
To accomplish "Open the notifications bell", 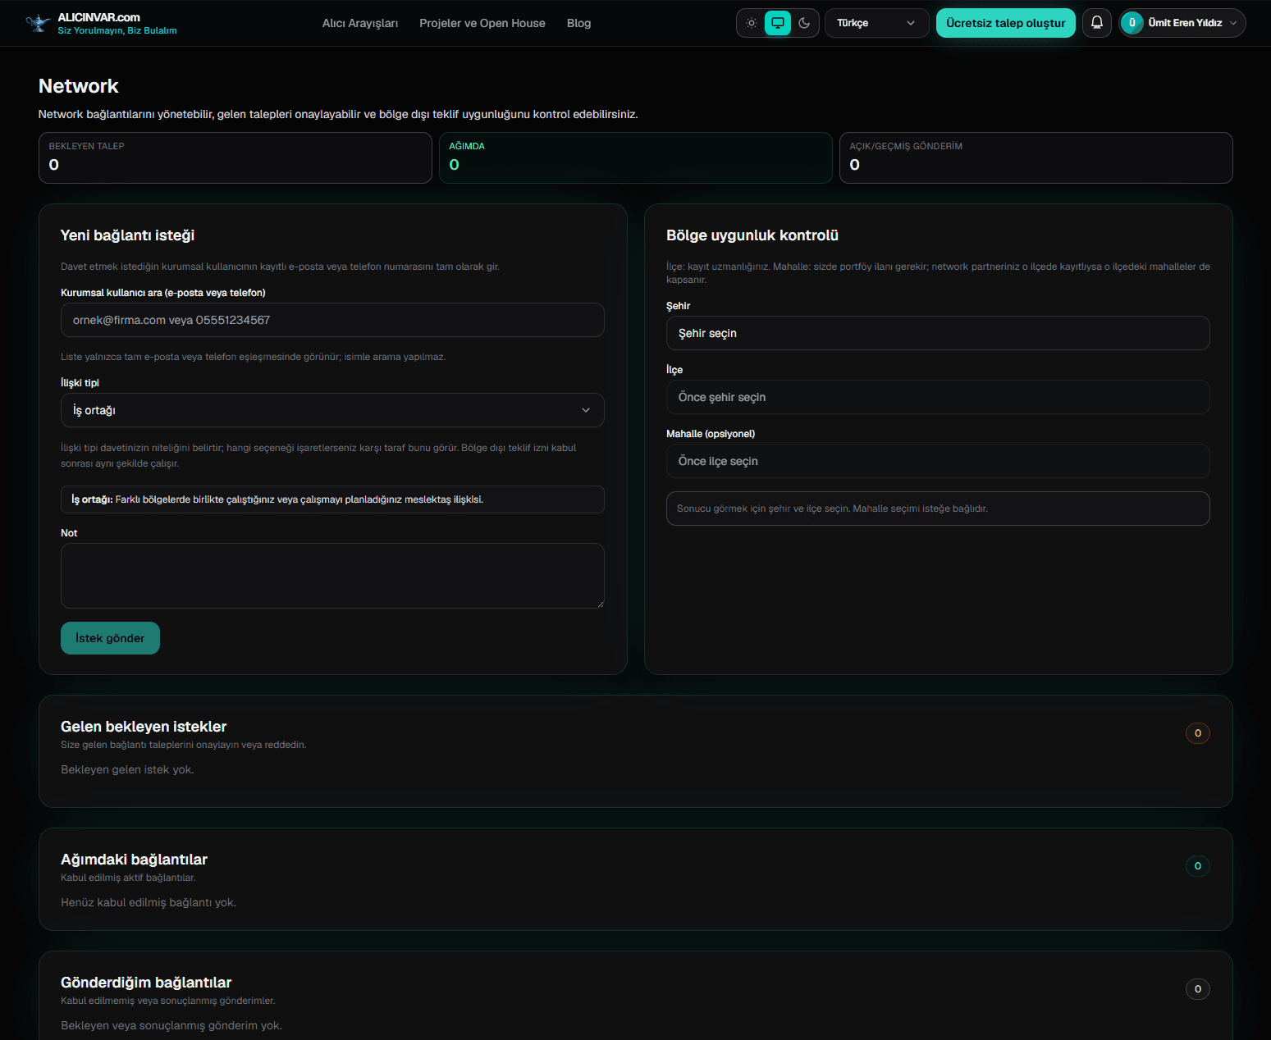I will pyautogui.click(x=1097, y=23).
